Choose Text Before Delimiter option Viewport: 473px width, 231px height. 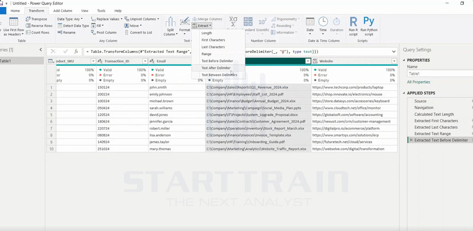coord(218,61)
